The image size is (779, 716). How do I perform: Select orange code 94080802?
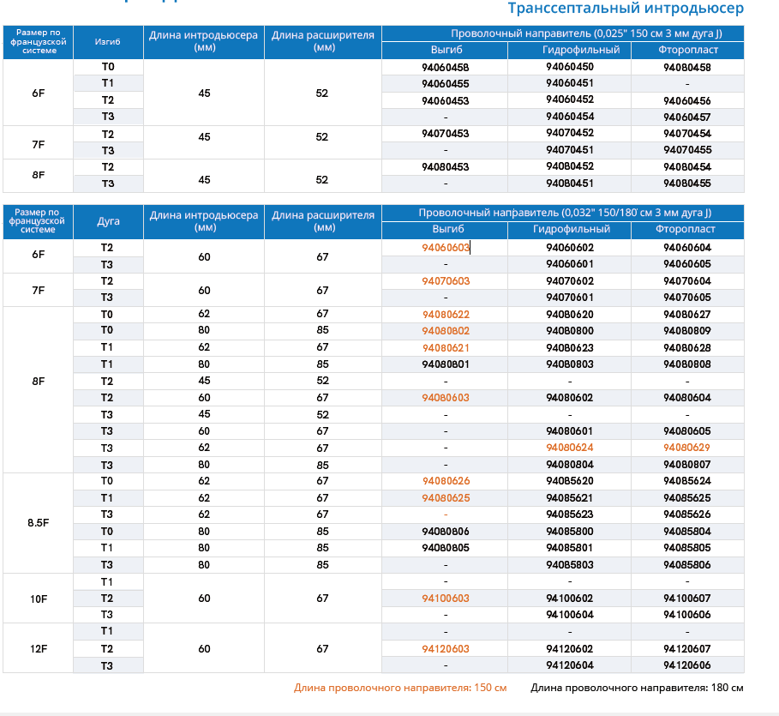(x=446, y=331)
